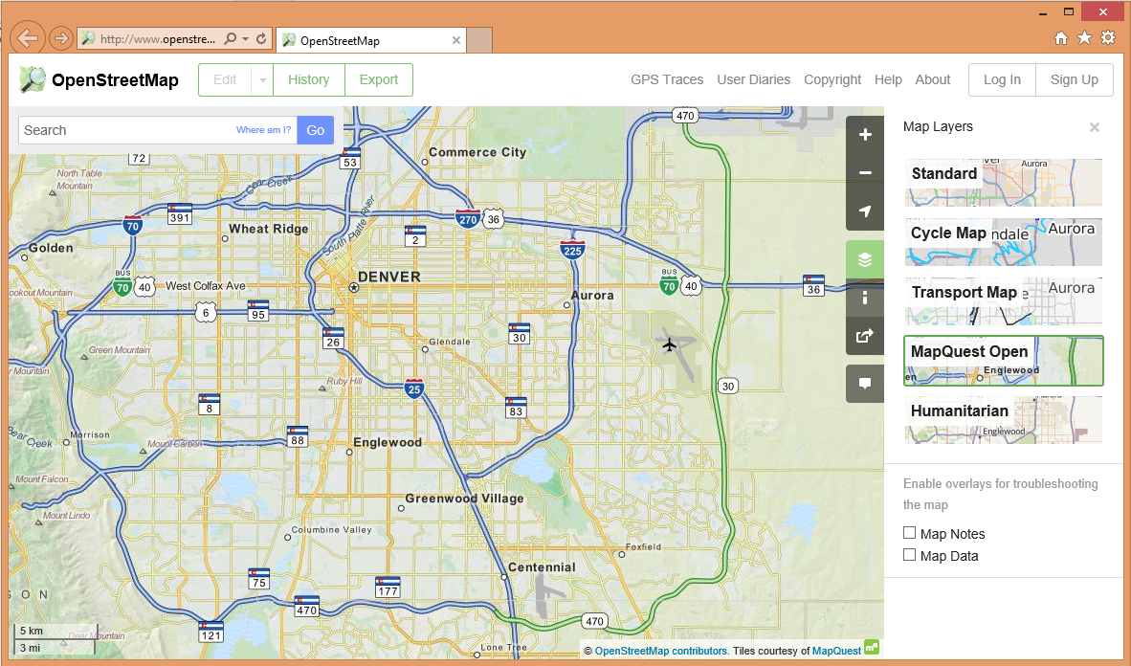Click the Go search button
The width and height of the screenshot is (1131, 666).
pyautogui.click(x=315, y=130)
